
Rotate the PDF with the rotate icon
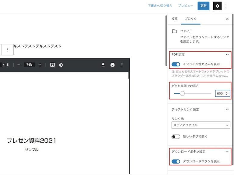point(61,65)
